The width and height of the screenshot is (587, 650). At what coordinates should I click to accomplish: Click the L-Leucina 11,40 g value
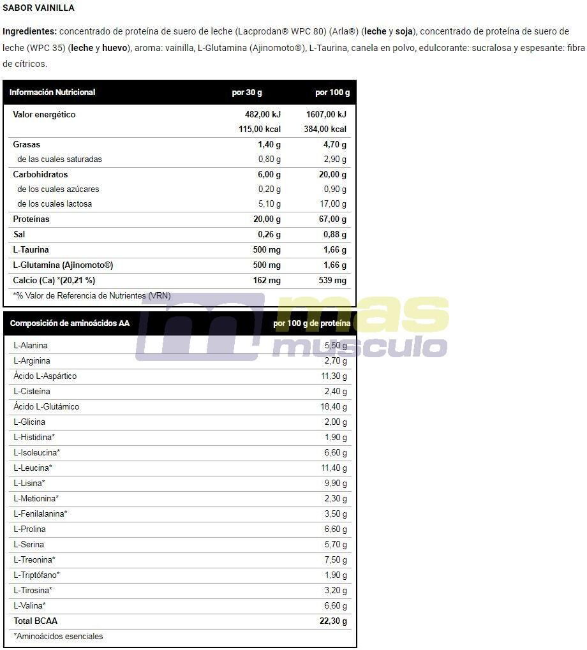coord(334,468)
